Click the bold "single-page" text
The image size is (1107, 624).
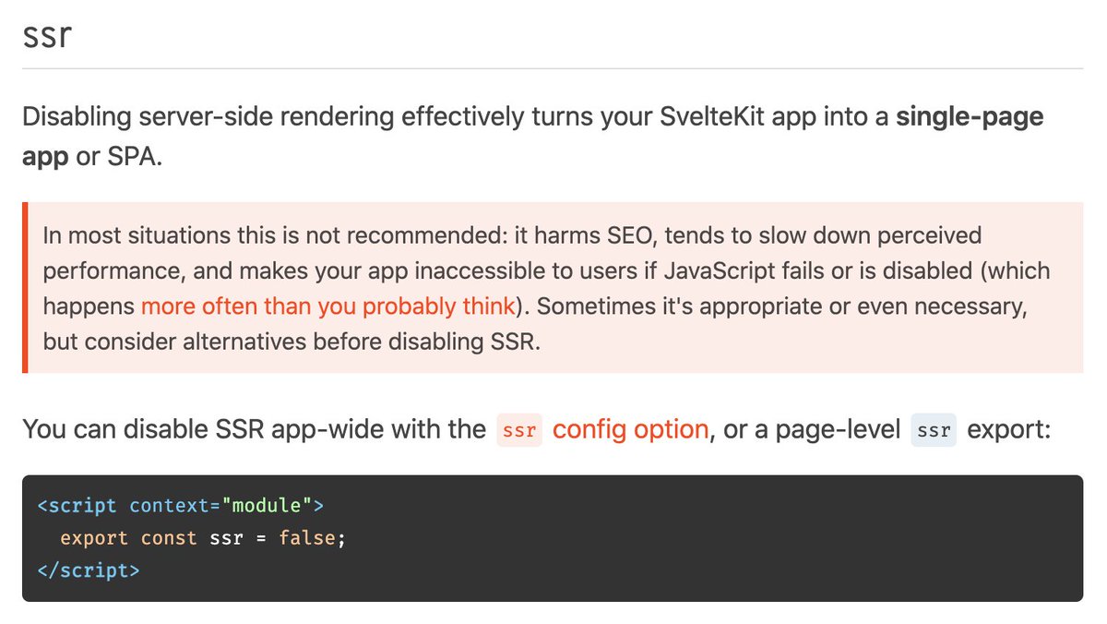click(x=970, y=119)
